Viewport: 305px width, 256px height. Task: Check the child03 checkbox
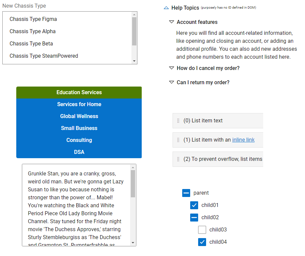coord(202,230)
